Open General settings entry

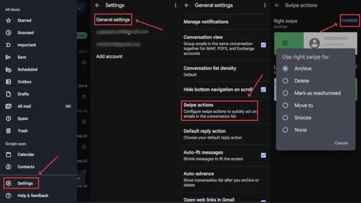[113, 19]
